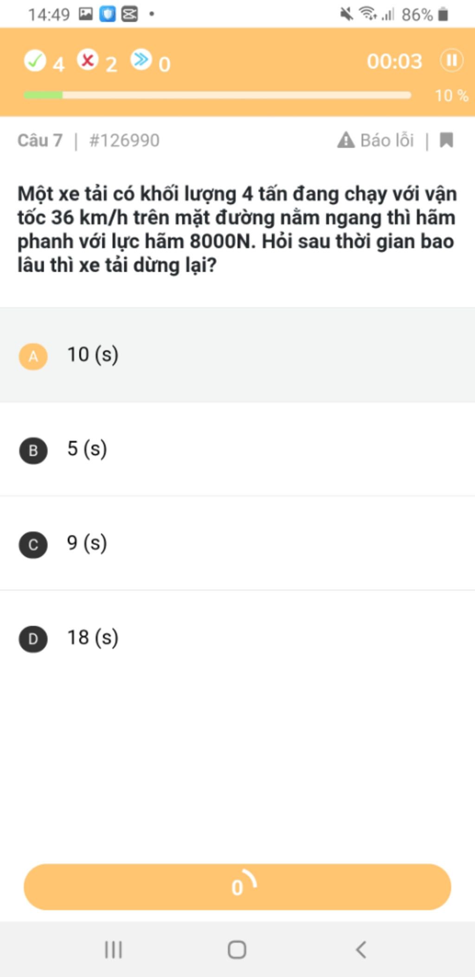
Task: Tap the question ID #126990
Action: pyautogui.click(x=124, y=140)
